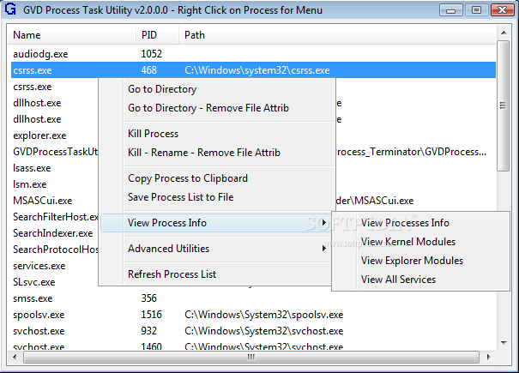The image size is (519, 373).
Task: Open View Explorer Modules
Action: pyautogui.click(x=412, y=261)
